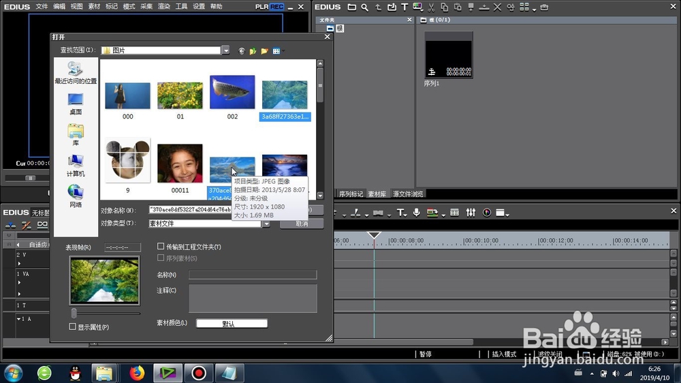The width and height of the screenshot is (681, 383).
Task: Open Firefox from taskbar
Action: (x=137, y=373)
